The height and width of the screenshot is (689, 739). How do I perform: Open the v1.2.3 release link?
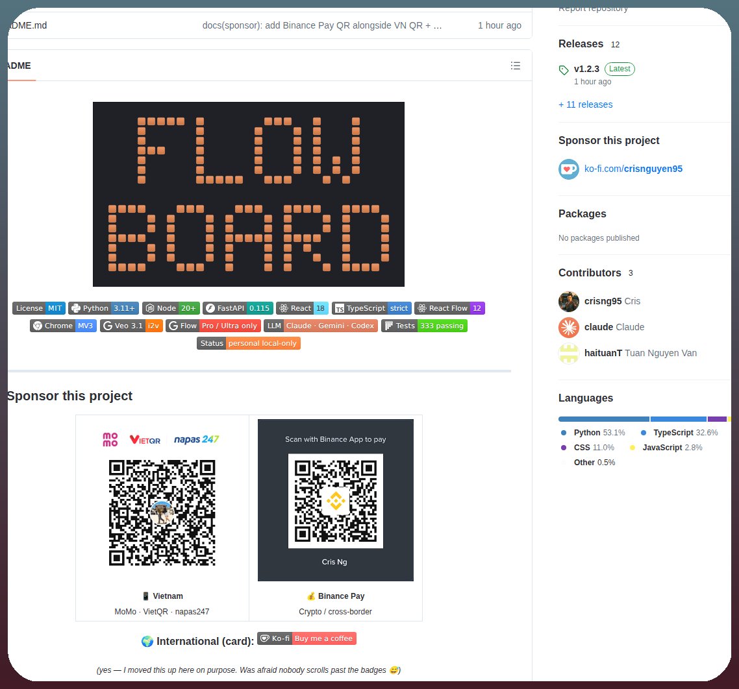[x=586, y=69]
